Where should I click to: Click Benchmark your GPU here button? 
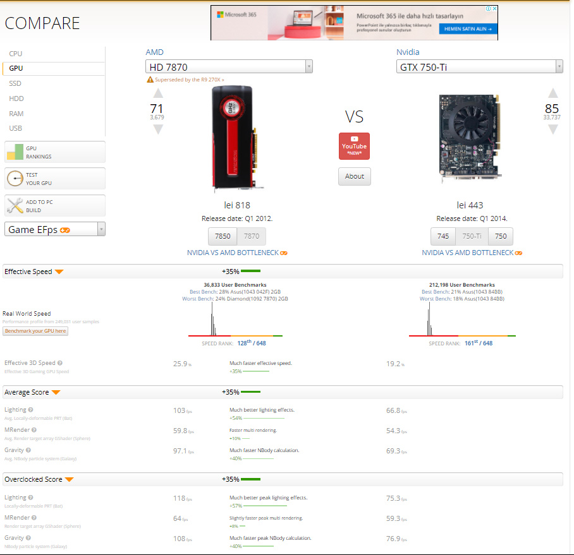pyautogui.click(x=35, y=331)
